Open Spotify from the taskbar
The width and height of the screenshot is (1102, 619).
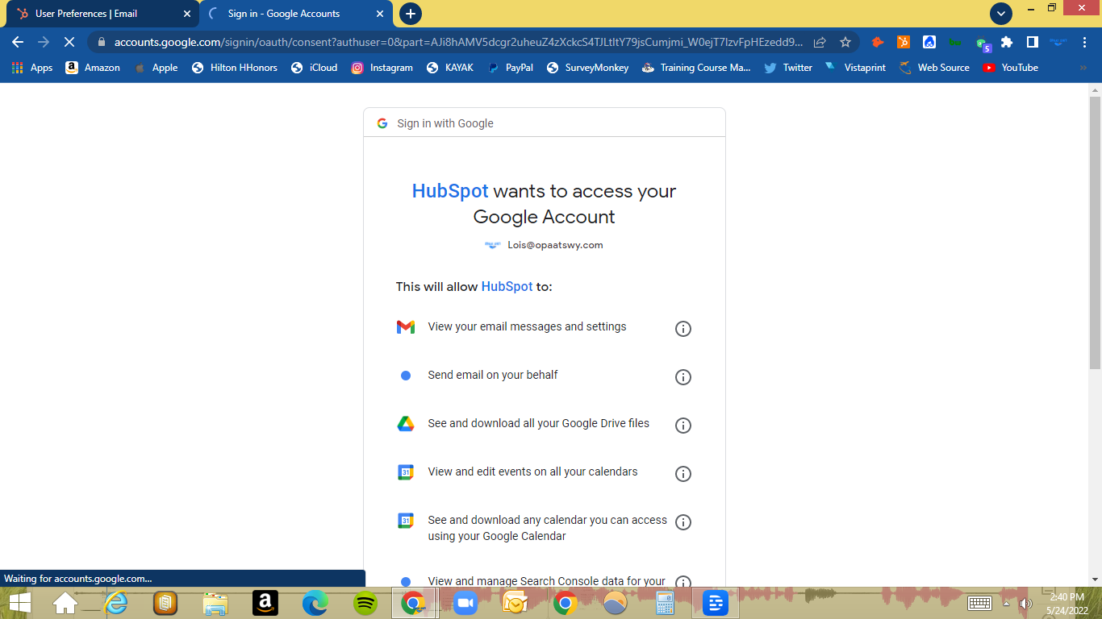(x=365, y=602)
